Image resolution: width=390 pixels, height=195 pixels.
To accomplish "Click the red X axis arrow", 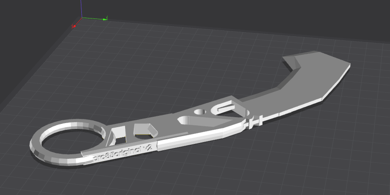I will coord(76,23).
